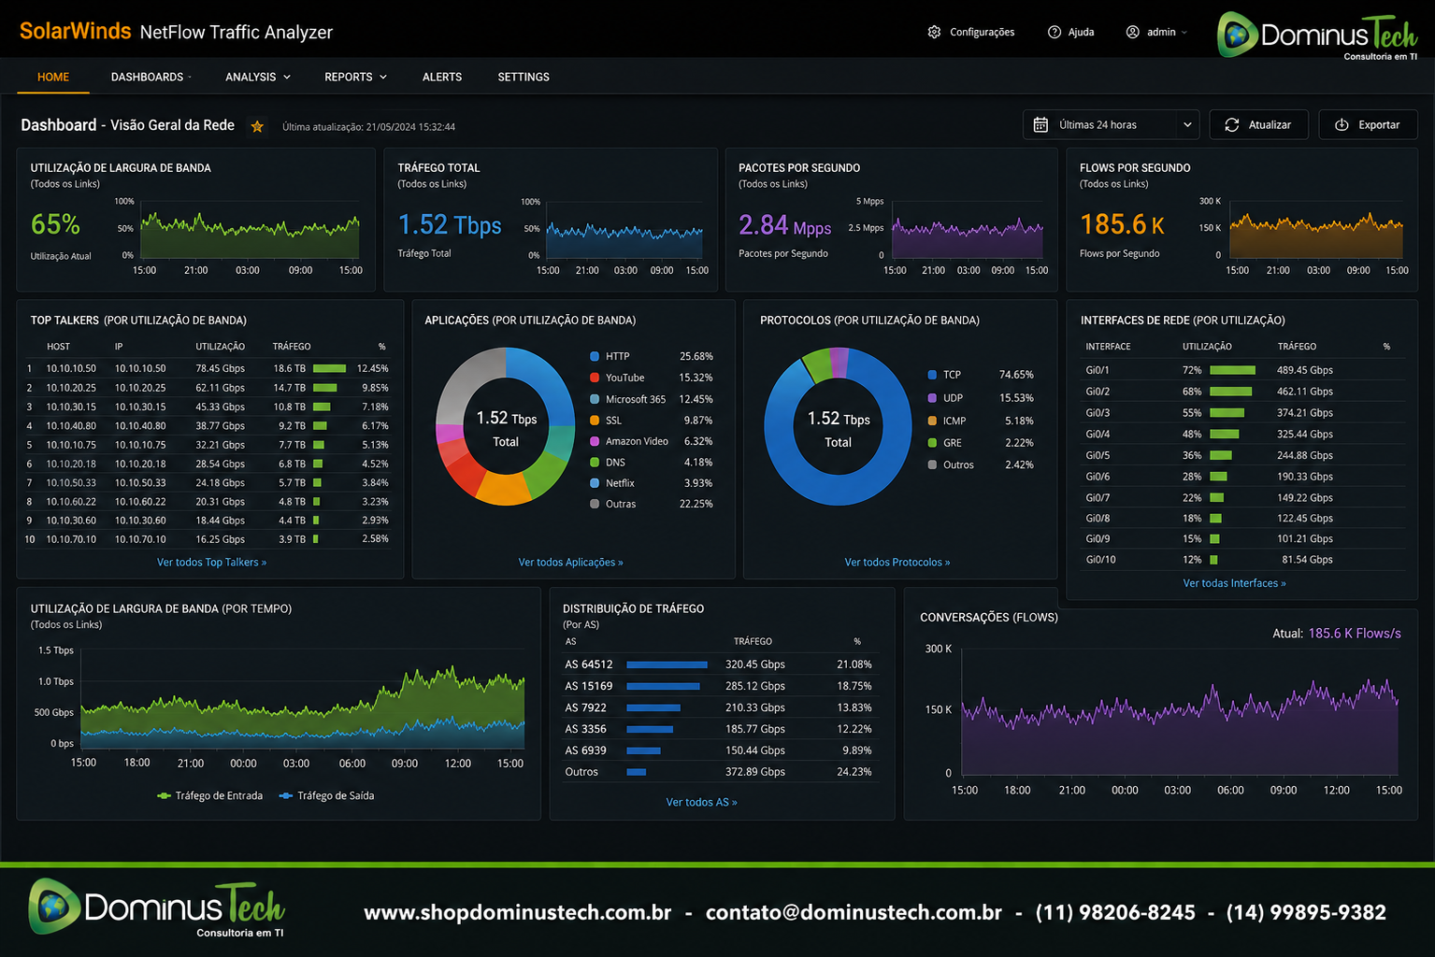This screenshot has height=957, width=1435.
Task: Open the SETTINGS tab
Action: (524, 77)
